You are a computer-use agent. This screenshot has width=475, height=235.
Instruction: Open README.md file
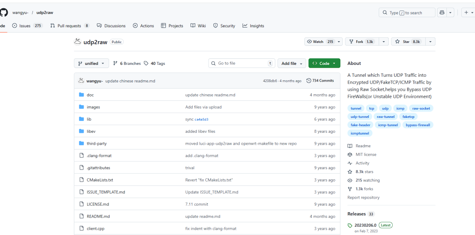click(x=98, y=216)
